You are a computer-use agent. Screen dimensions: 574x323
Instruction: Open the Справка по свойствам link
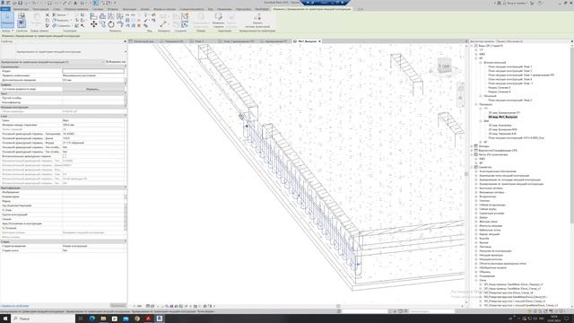coord(14,306)
